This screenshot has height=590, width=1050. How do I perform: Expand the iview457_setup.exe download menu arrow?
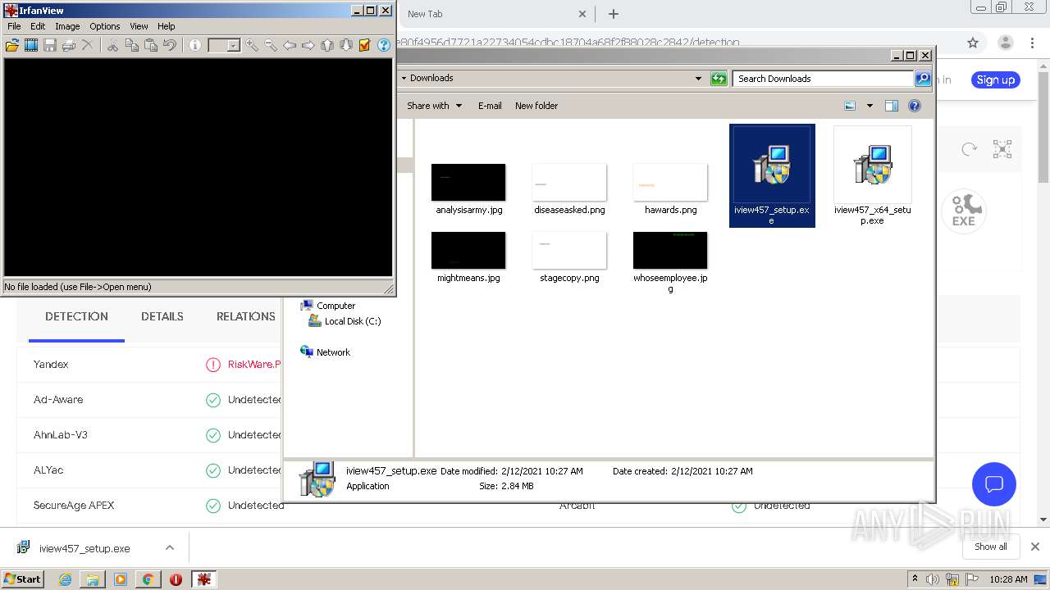point(170,548)
